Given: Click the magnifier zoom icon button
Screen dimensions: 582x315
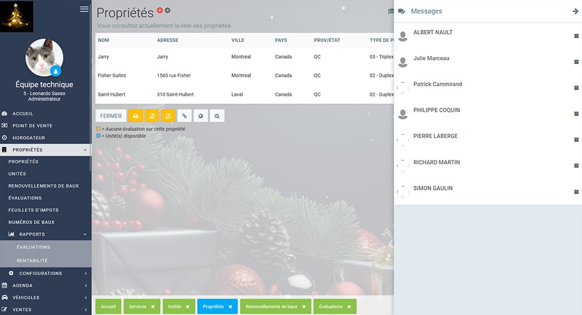Looking at the screenshot, I should [217, 116].
